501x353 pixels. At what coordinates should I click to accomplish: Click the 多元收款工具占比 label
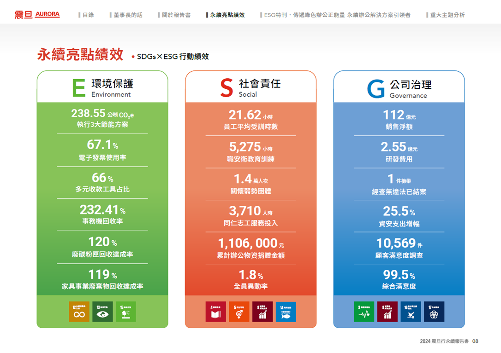(102, 189)
